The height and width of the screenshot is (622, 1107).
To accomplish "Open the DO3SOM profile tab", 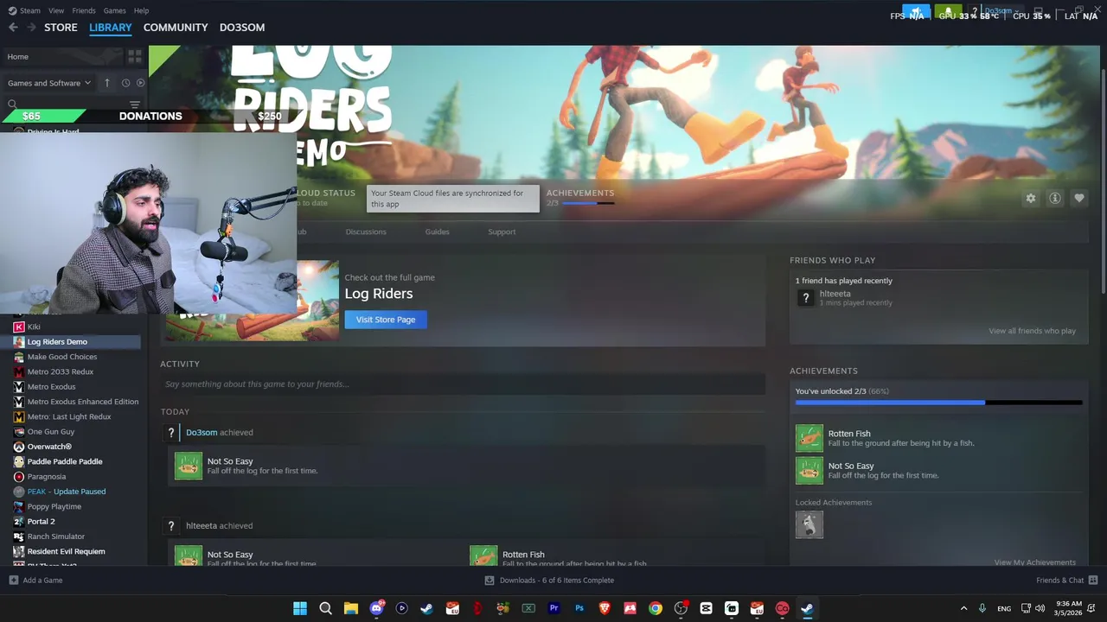I will (x=242, y=28).
